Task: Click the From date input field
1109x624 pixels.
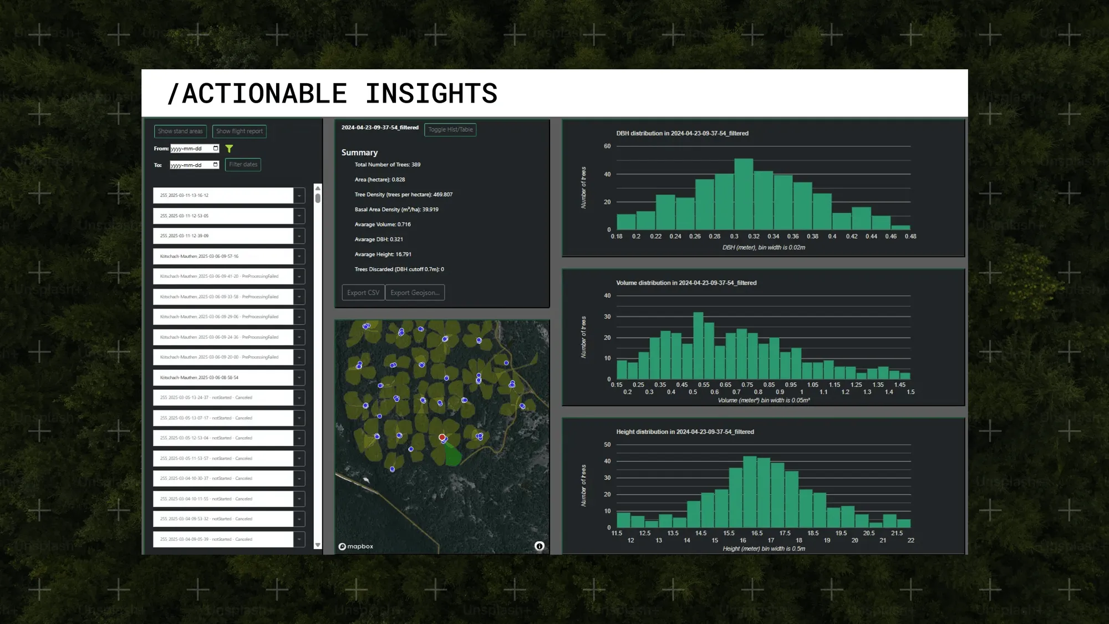Action: 191,148
